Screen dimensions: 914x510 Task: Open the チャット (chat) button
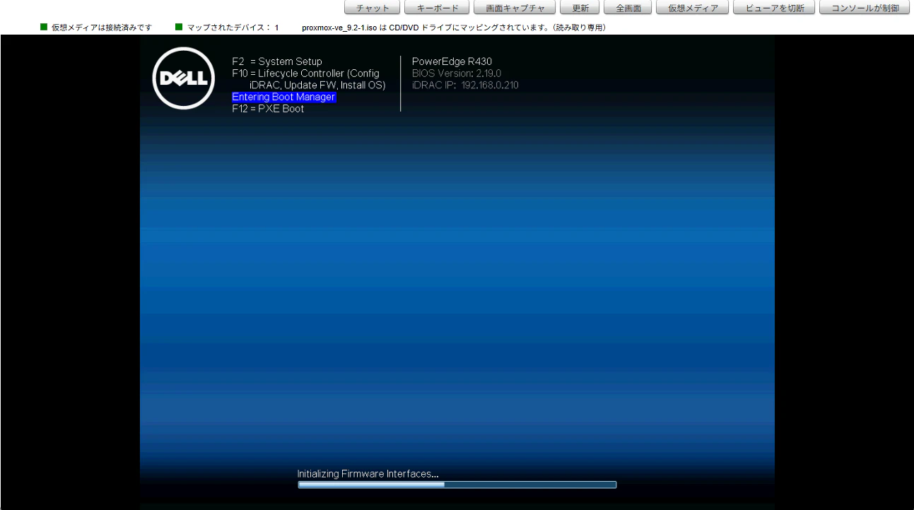373,8
